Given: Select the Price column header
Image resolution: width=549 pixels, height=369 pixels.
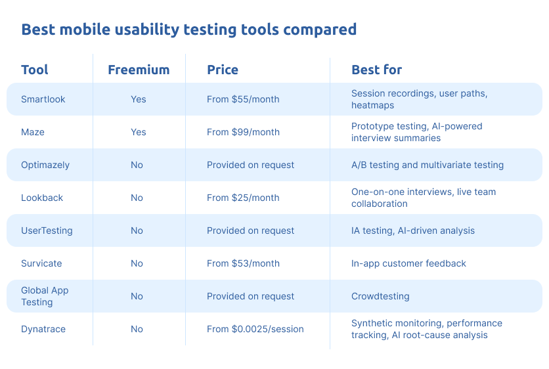Looking at the screenshot, I should (x=223, y=70).
